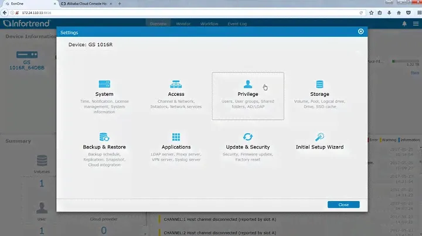Launch the Initial Setup Wizard icon
The height and width of the screenshot is (236, 422).
(319, 137)
